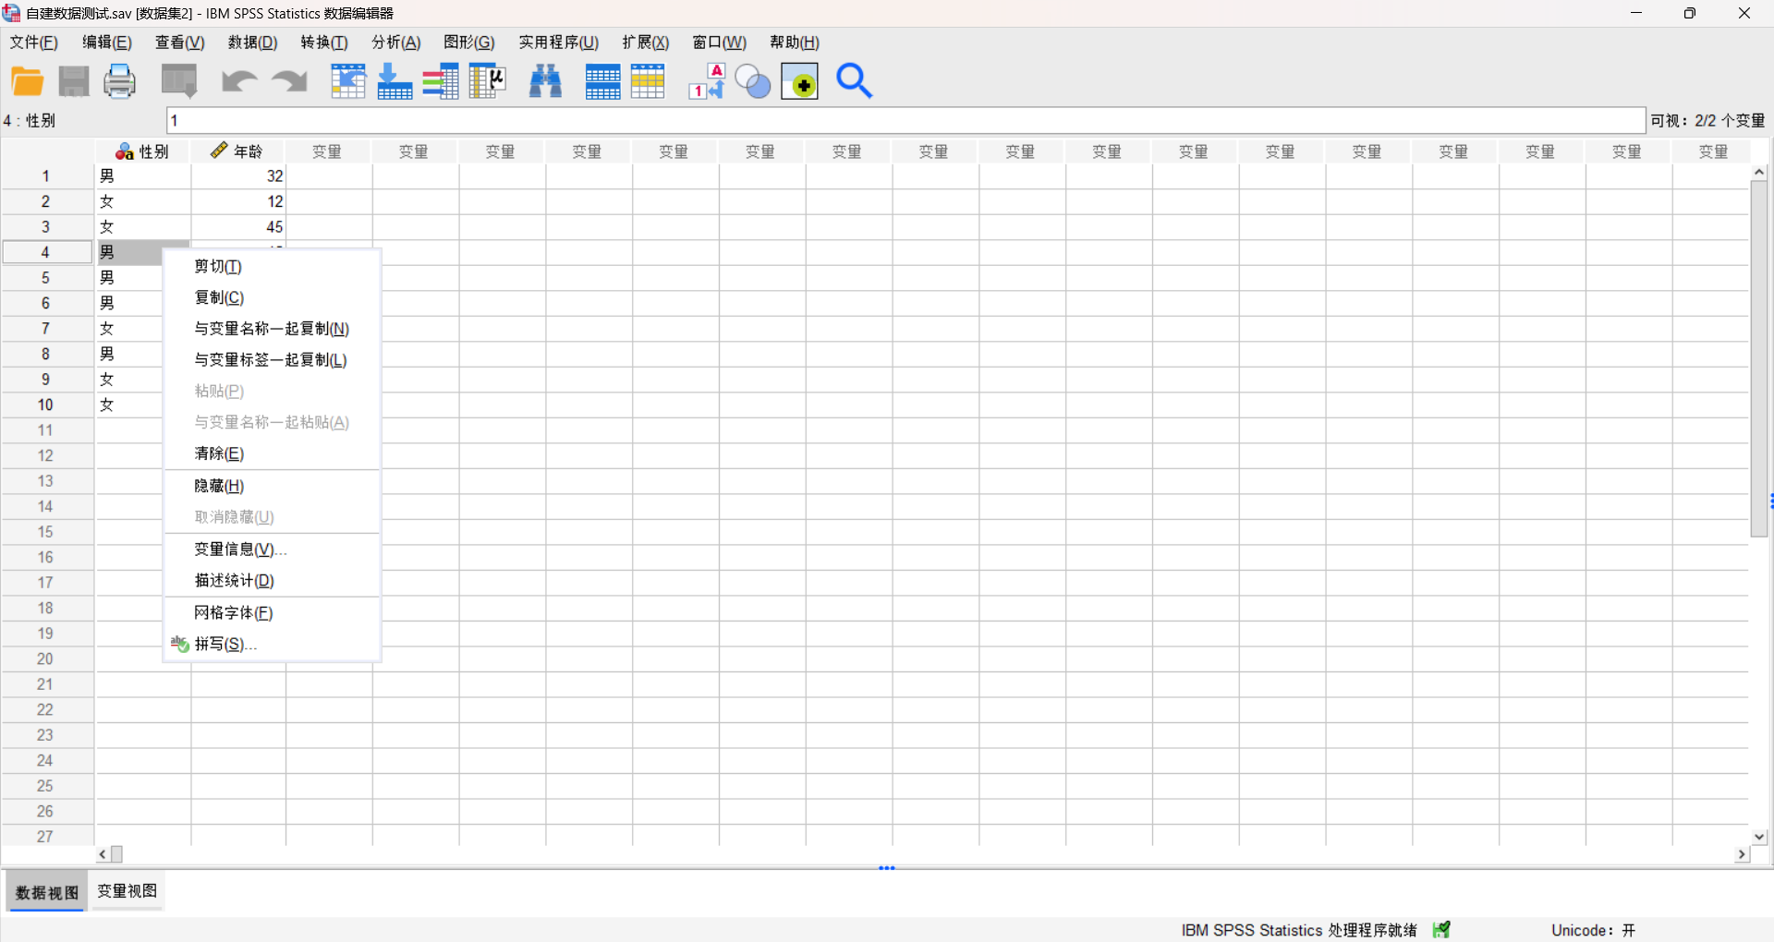
Task: Open the Variables info toolbar icon
Action: [x=441, y=81]
